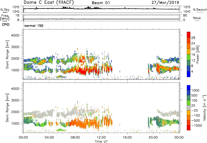Click the '16:00' time axis label
Screen dimensions: 207x143
tap(127, 138)
